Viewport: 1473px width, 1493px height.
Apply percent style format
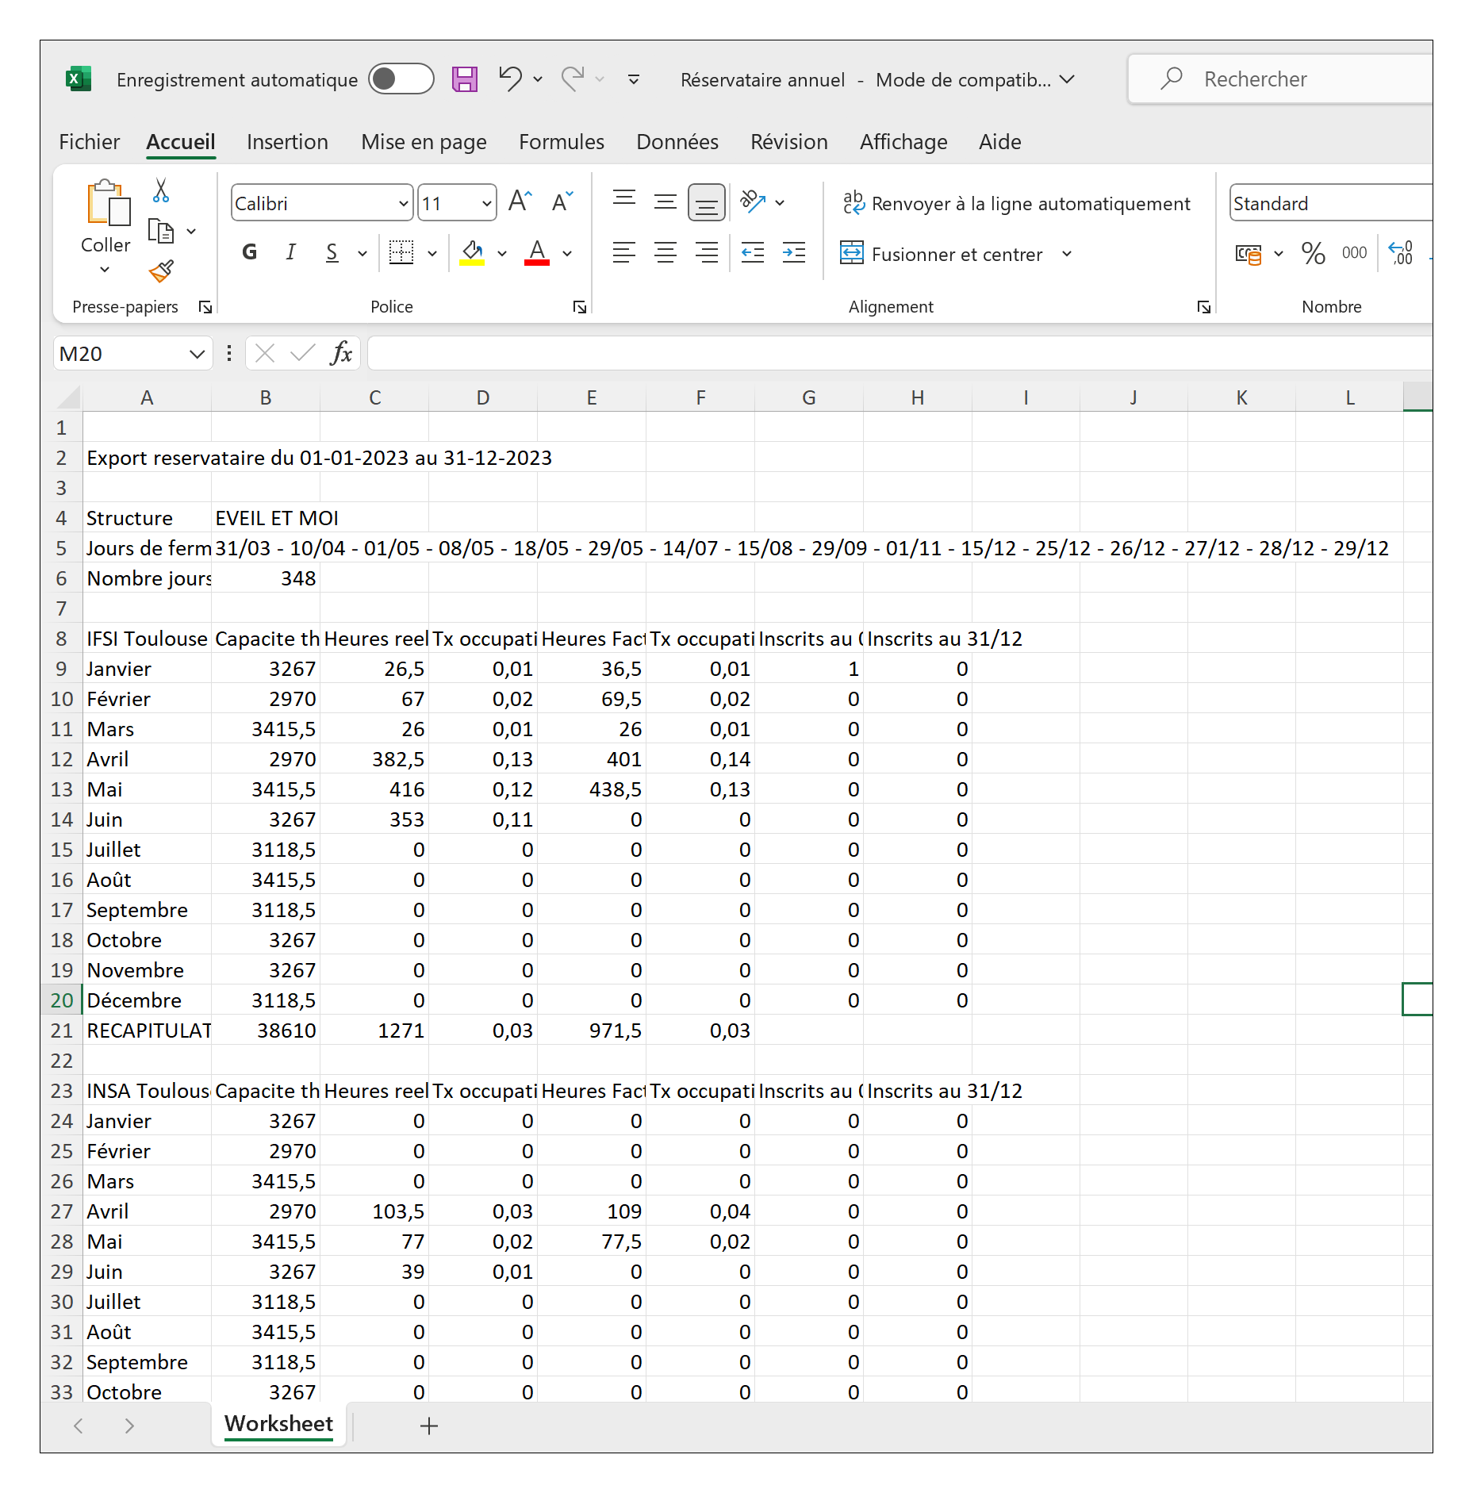pos(1314,253)
